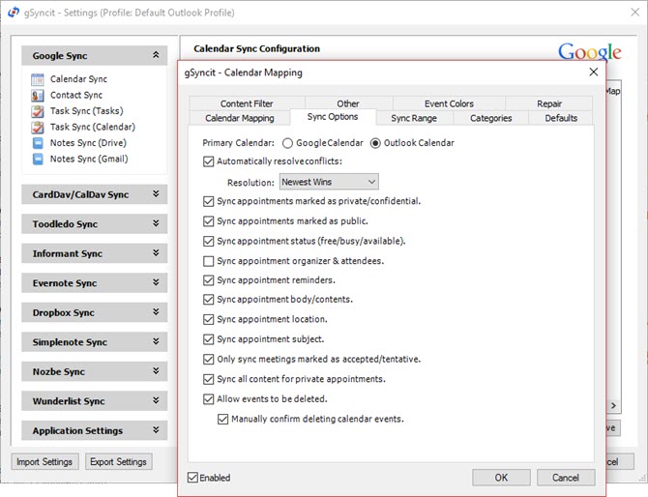Toggle sync appointments marked as public

point(208,221)
